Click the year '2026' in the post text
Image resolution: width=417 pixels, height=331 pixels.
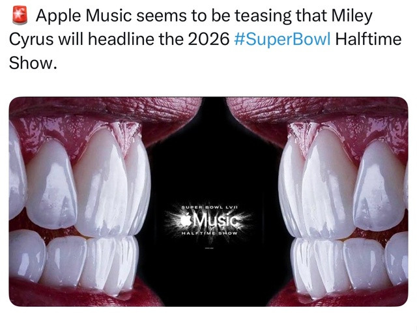[208, 39]
